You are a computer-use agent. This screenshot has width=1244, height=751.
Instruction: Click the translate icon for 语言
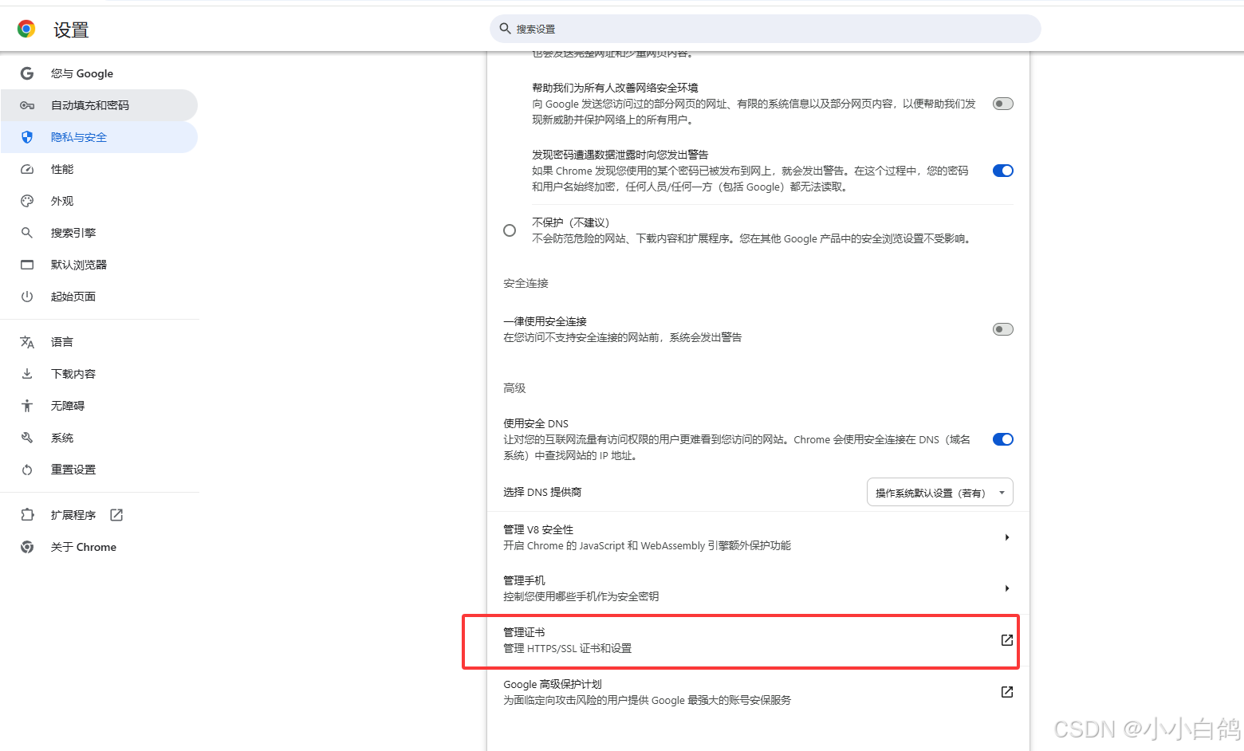[x=27, y=342]
